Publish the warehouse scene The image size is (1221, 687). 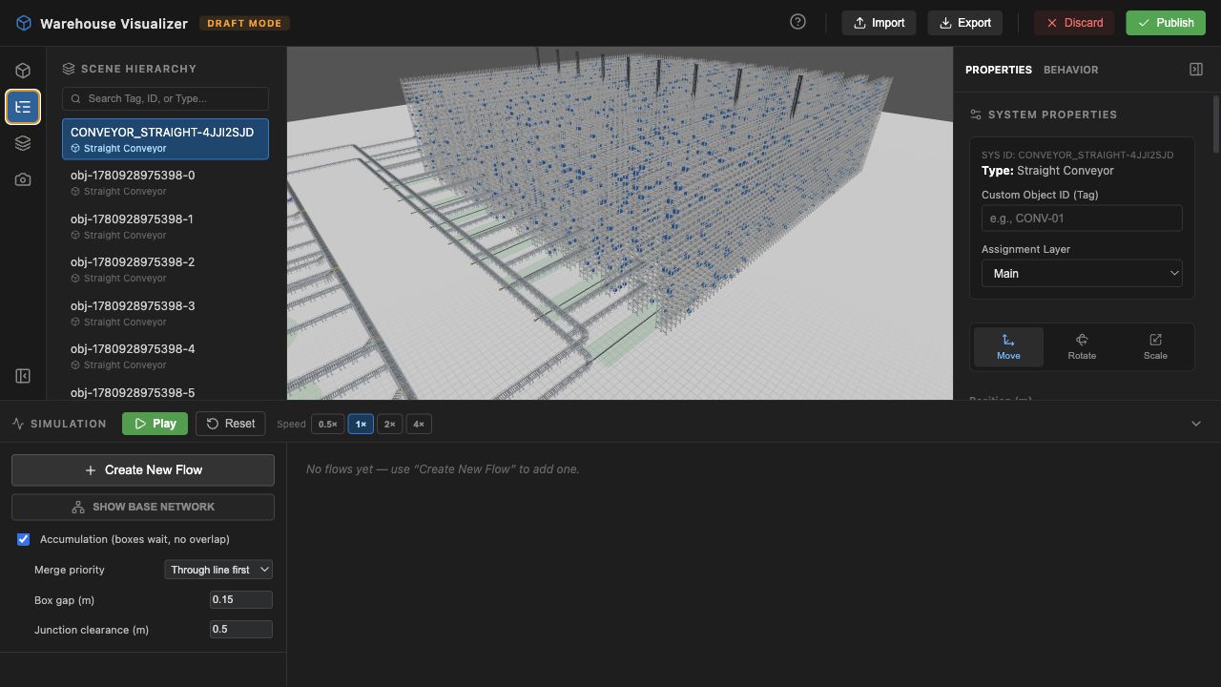(x=1166, y=23)
